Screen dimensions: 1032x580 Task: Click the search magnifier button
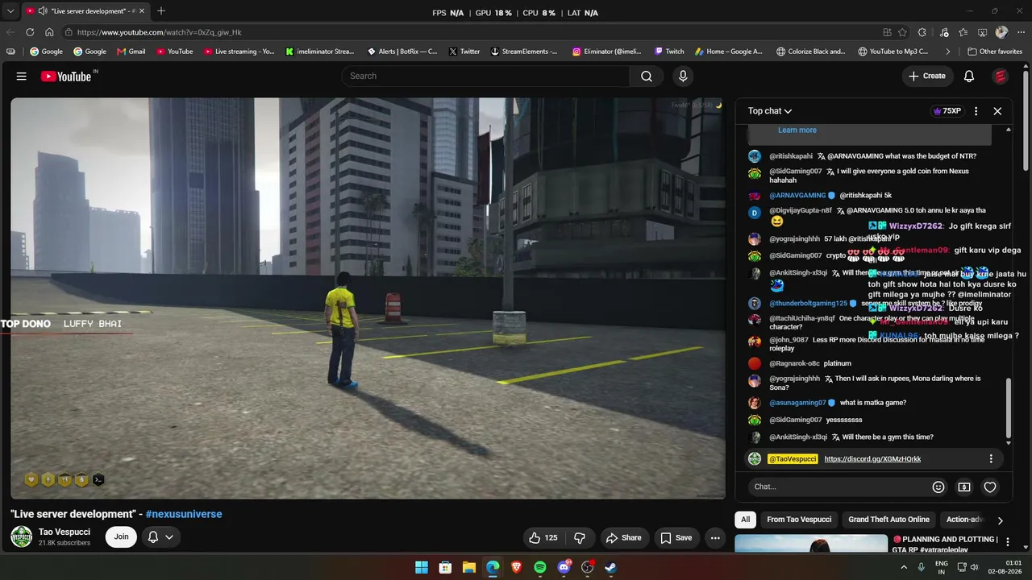[647, 77]
